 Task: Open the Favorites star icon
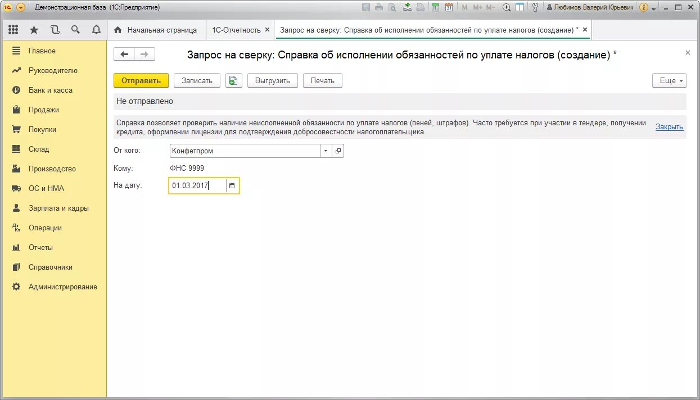click(34, 30)
